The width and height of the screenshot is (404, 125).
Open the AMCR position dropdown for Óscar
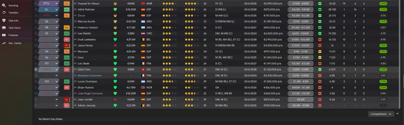(49, 15)
